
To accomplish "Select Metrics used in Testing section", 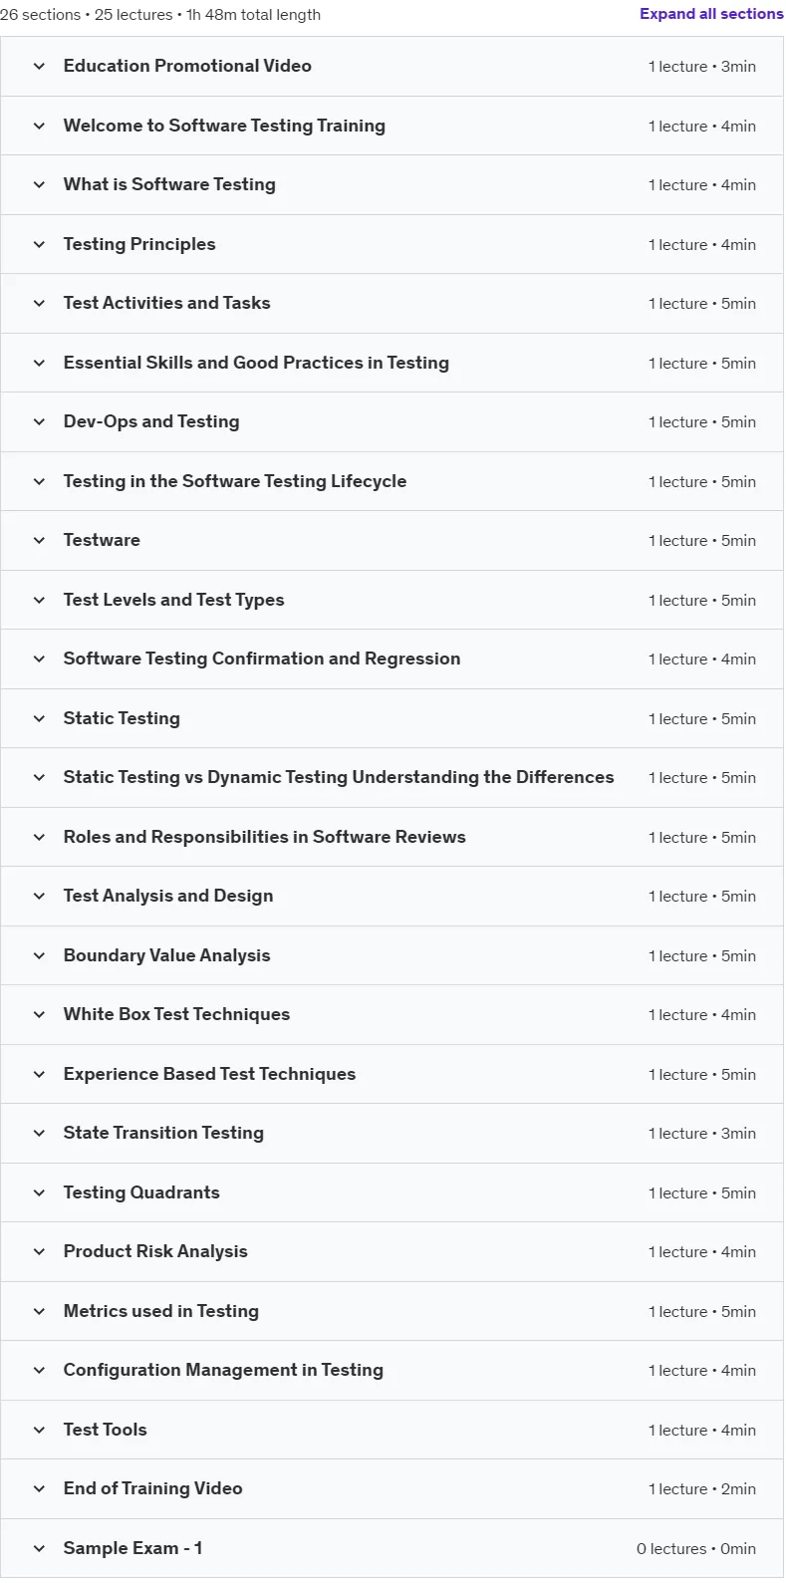I will 393,1311.
